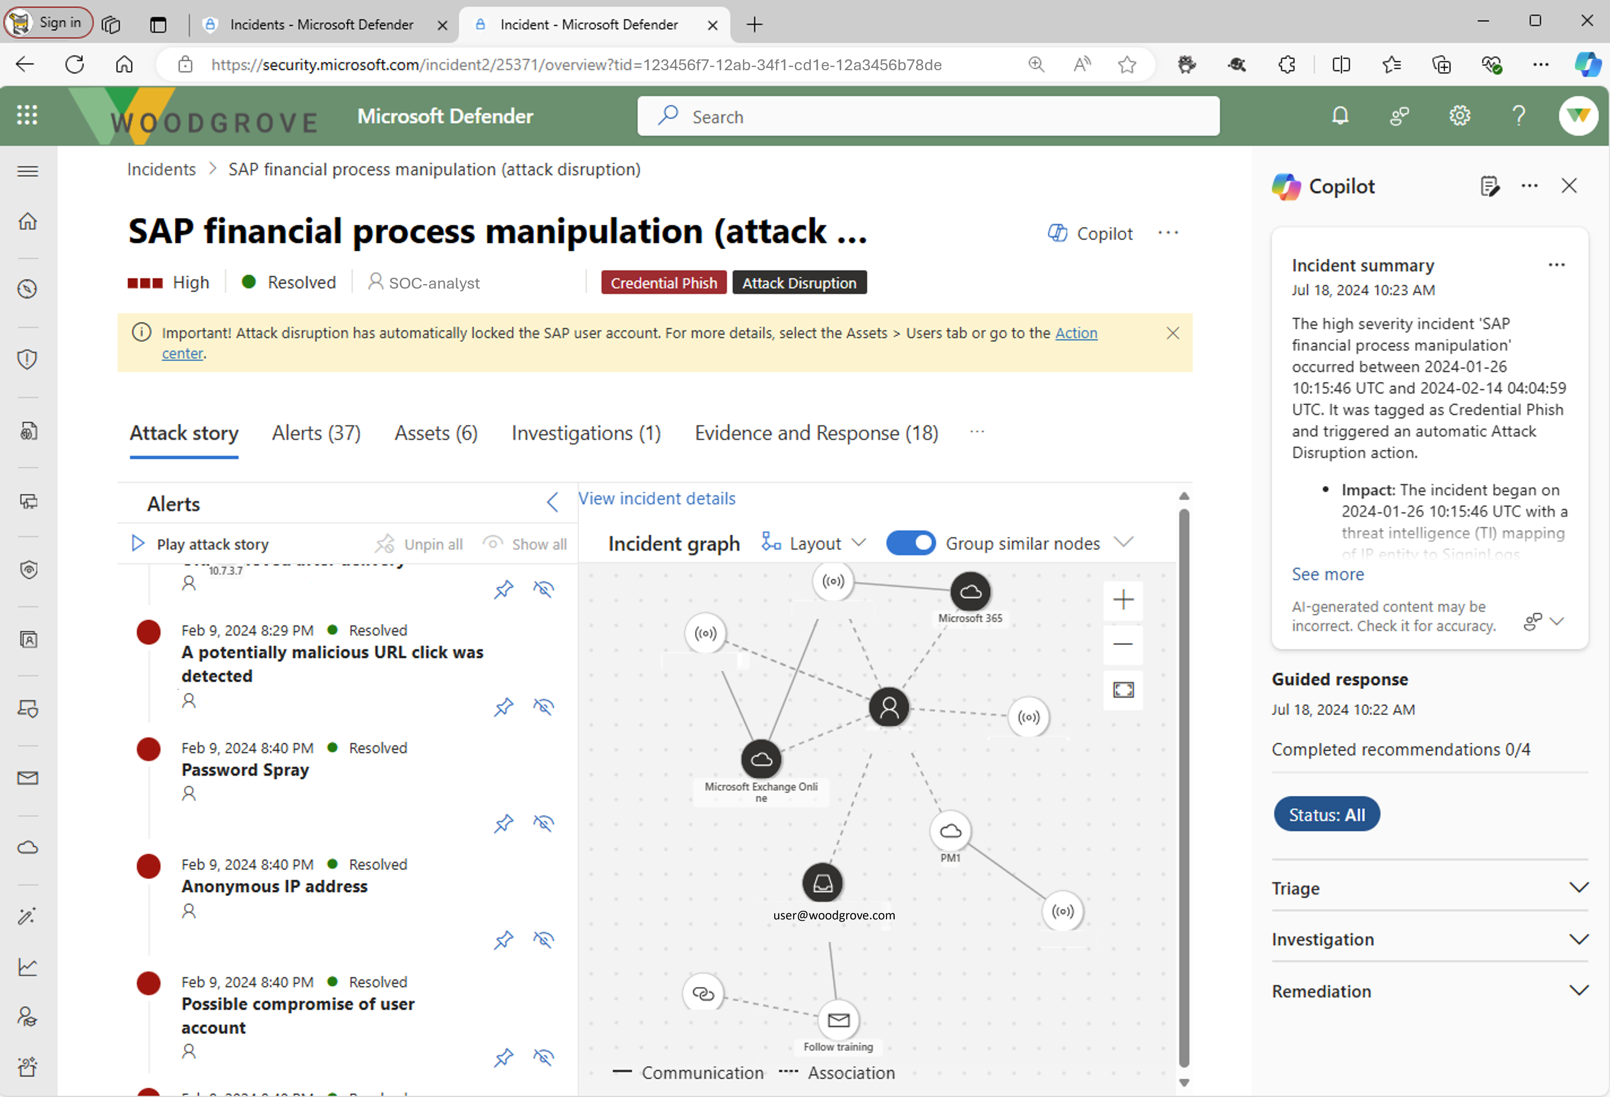Open Evidence and Response (18) tab

pyautogui.click(x=816, y=433)
